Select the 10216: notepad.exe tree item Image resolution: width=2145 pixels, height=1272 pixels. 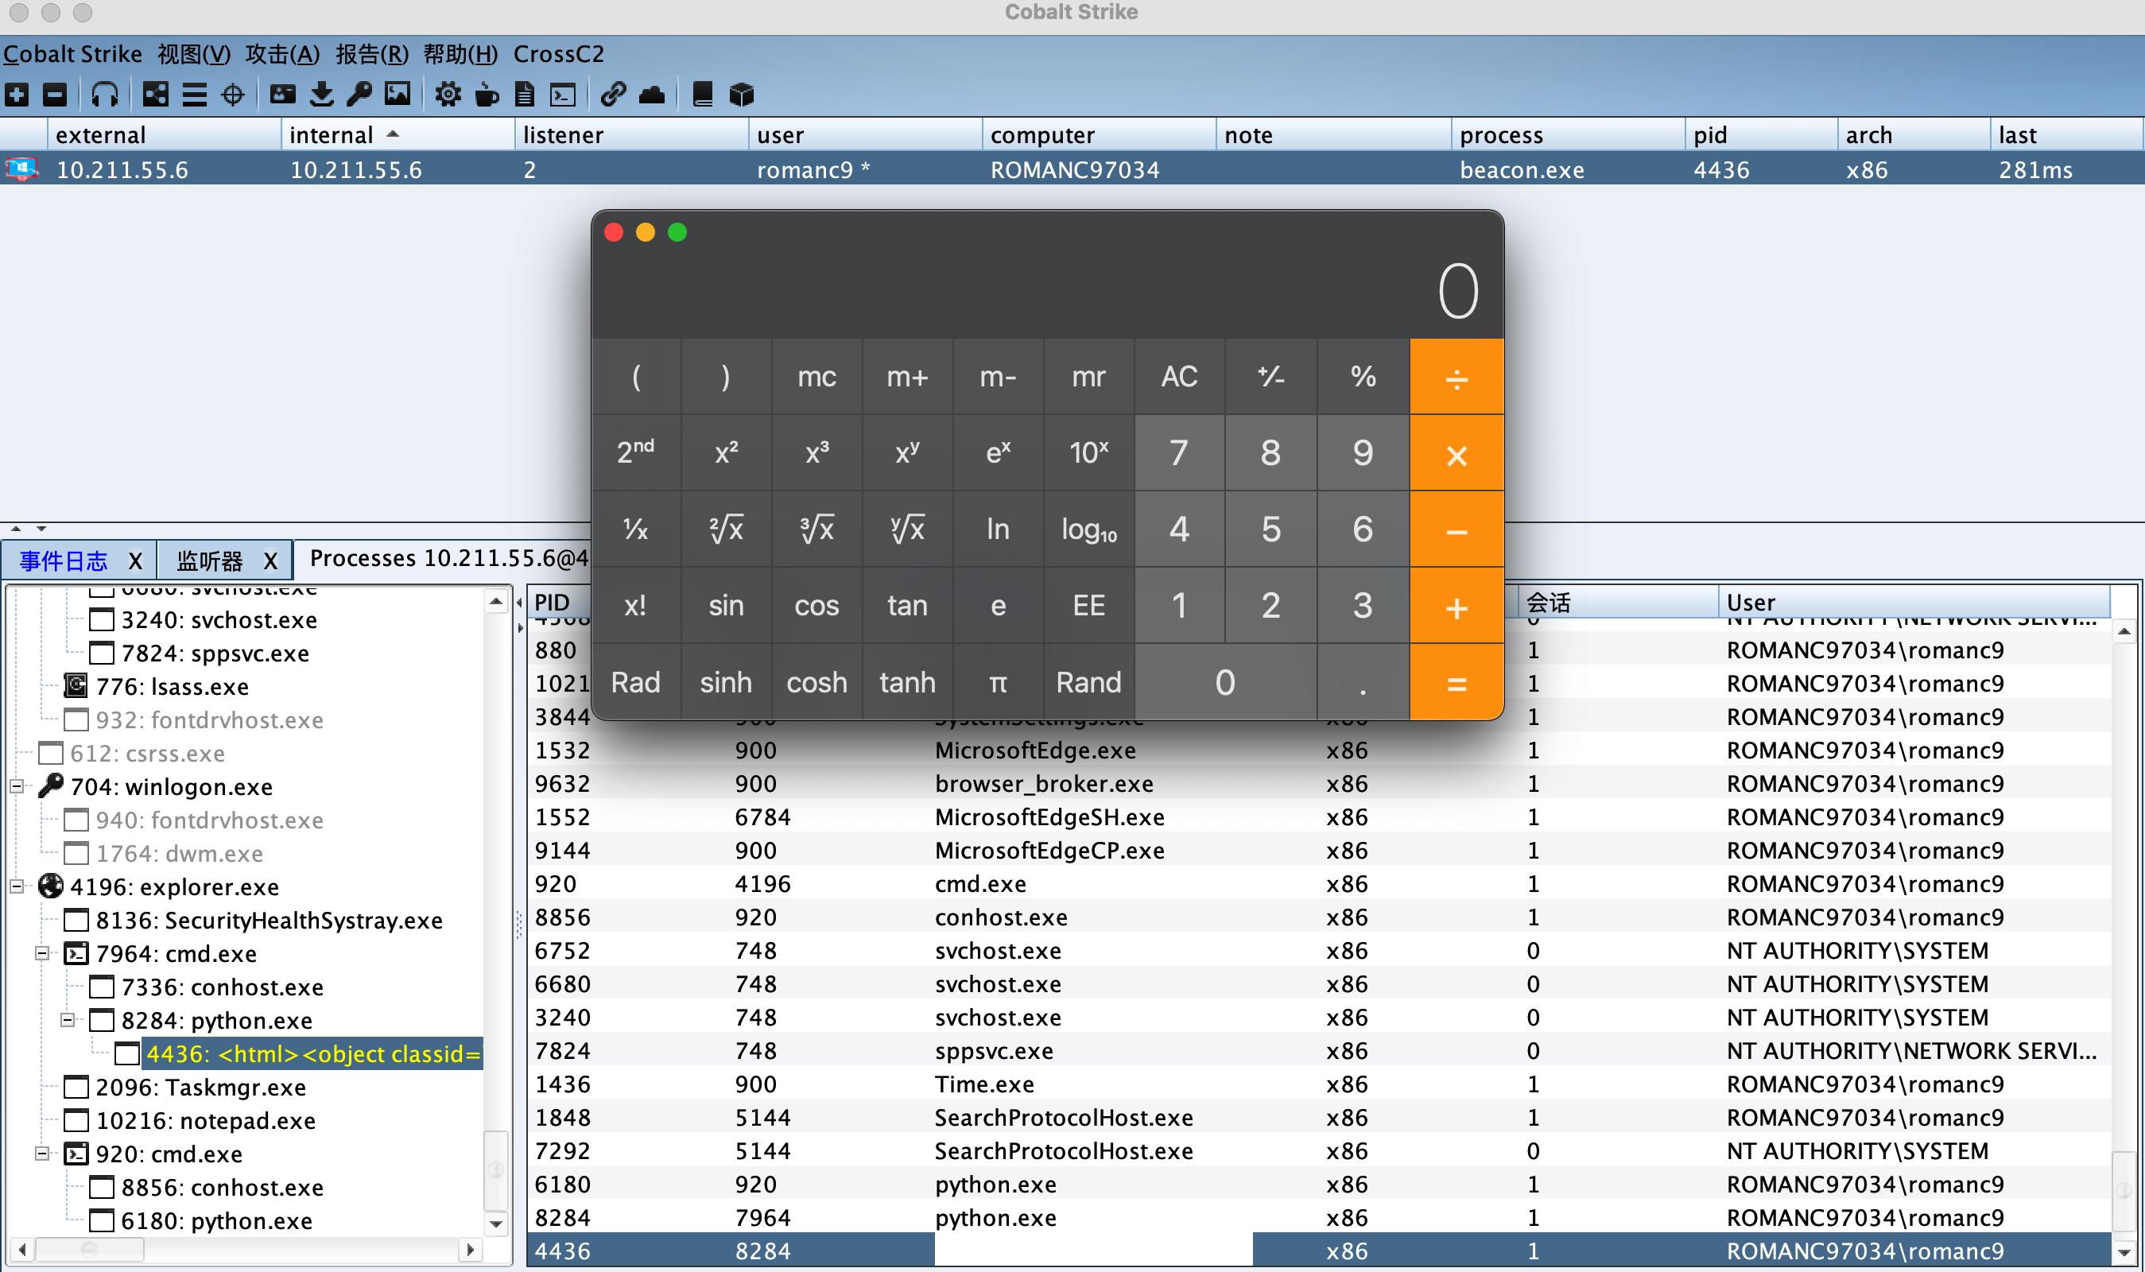coord(206,1120)
